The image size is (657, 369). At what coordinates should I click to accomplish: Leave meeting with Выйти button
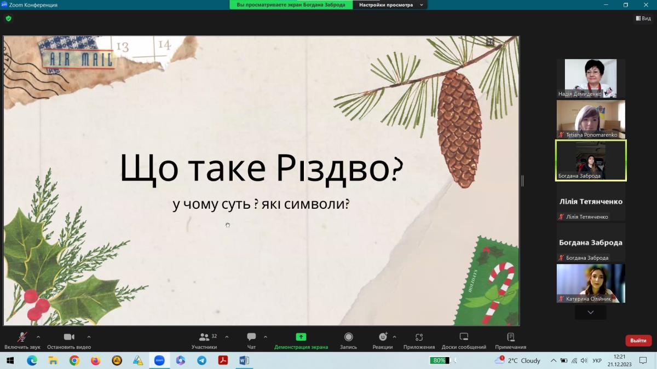(638, 341)
